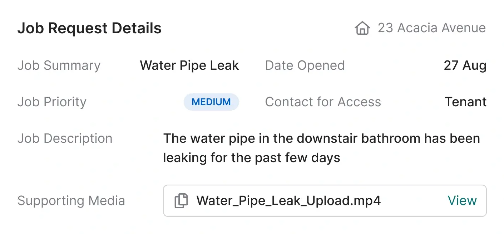Click the Supporting Media label
This screenshot has height=234, width=504.
[71, 201]
